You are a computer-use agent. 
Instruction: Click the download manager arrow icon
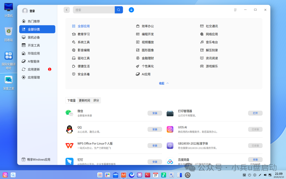coord(131,10)
